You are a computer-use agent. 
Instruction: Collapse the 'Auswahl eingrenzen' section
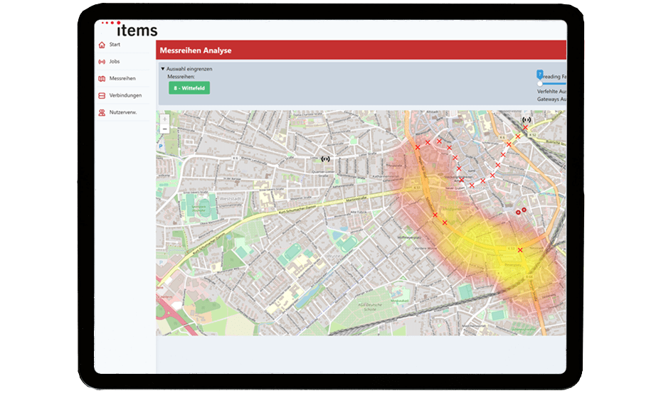(163, 69)
